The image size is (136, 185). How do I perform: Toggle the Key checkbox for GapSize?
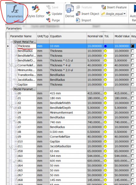133,84
